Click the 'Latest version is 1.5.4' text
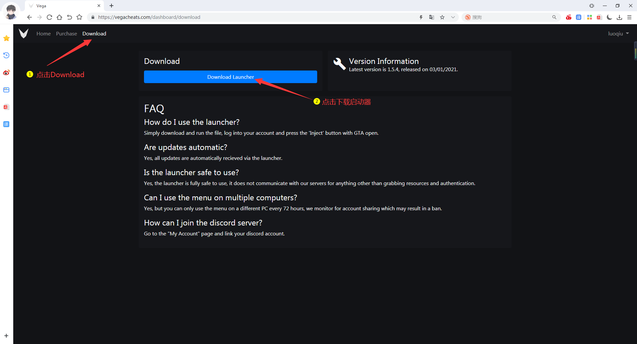The height and width of the screenshot is (344, 637). pos(403,70)
